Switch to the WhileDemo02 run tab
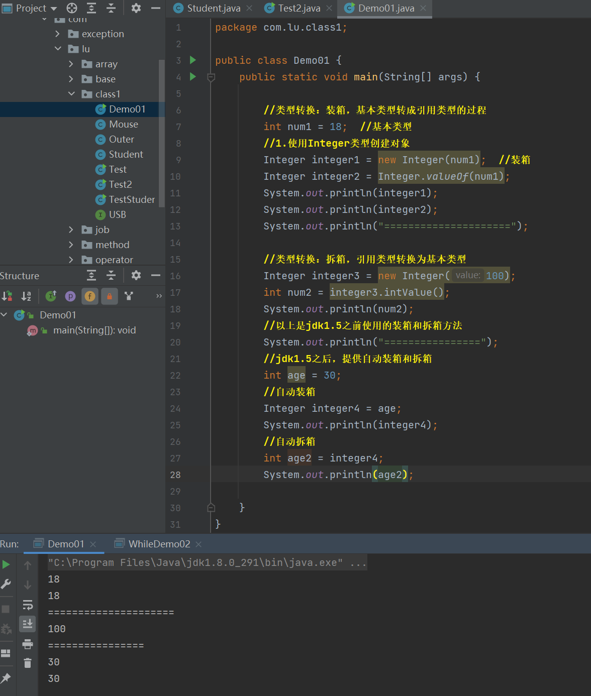 tap(159, 544)
